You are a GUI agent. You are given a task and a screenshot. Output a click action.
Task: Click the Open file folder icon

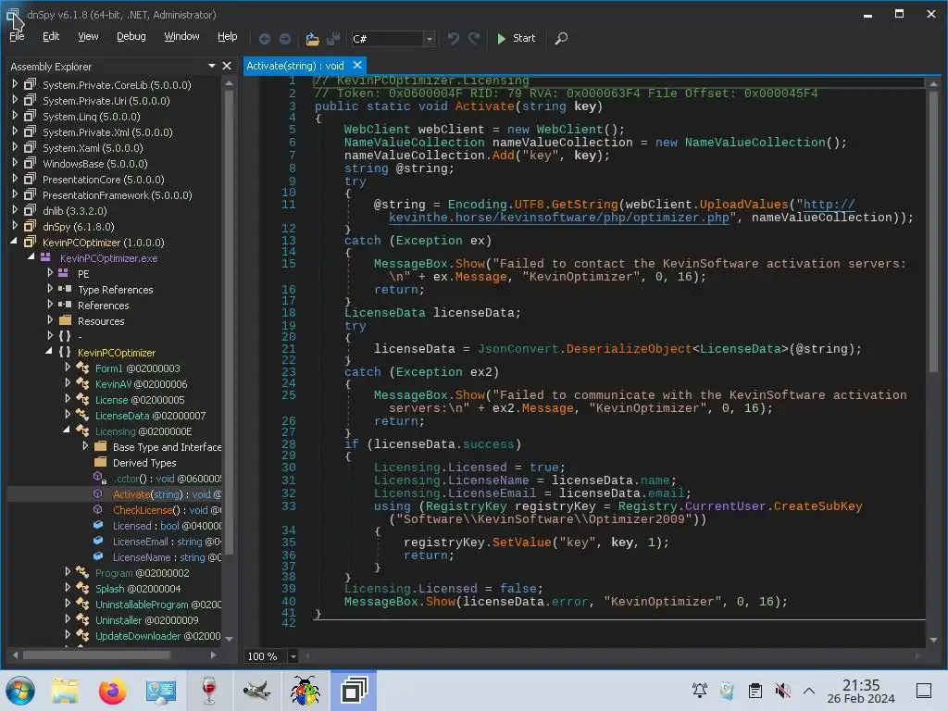[312, 39]
